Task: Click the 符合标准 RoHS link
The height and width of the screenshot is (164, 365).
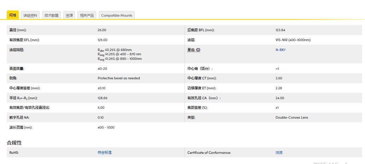Action: click(x=104, y=153)
